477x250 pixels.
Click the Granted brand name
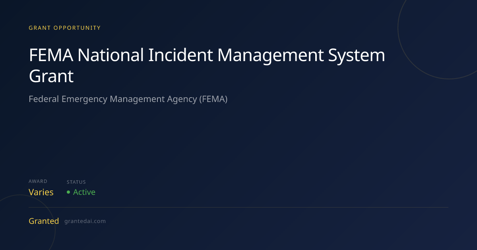click(x=44, y=221)
